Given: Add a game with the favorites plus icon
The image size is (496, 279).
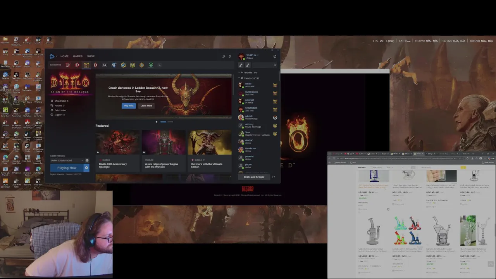Looking at the screenshot, I should tap(160, 65).
